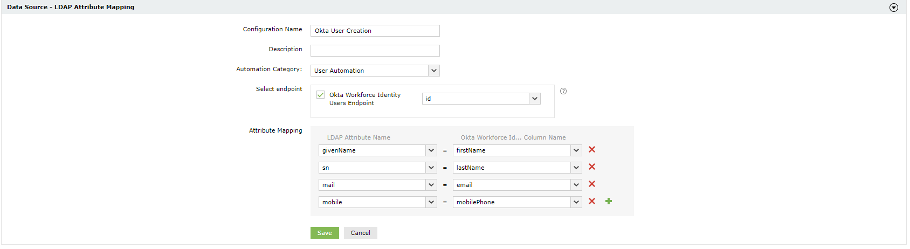Open the Automation Category dropdown
The width and height of the screenshot is (910, 249).
tap(434, 71)
